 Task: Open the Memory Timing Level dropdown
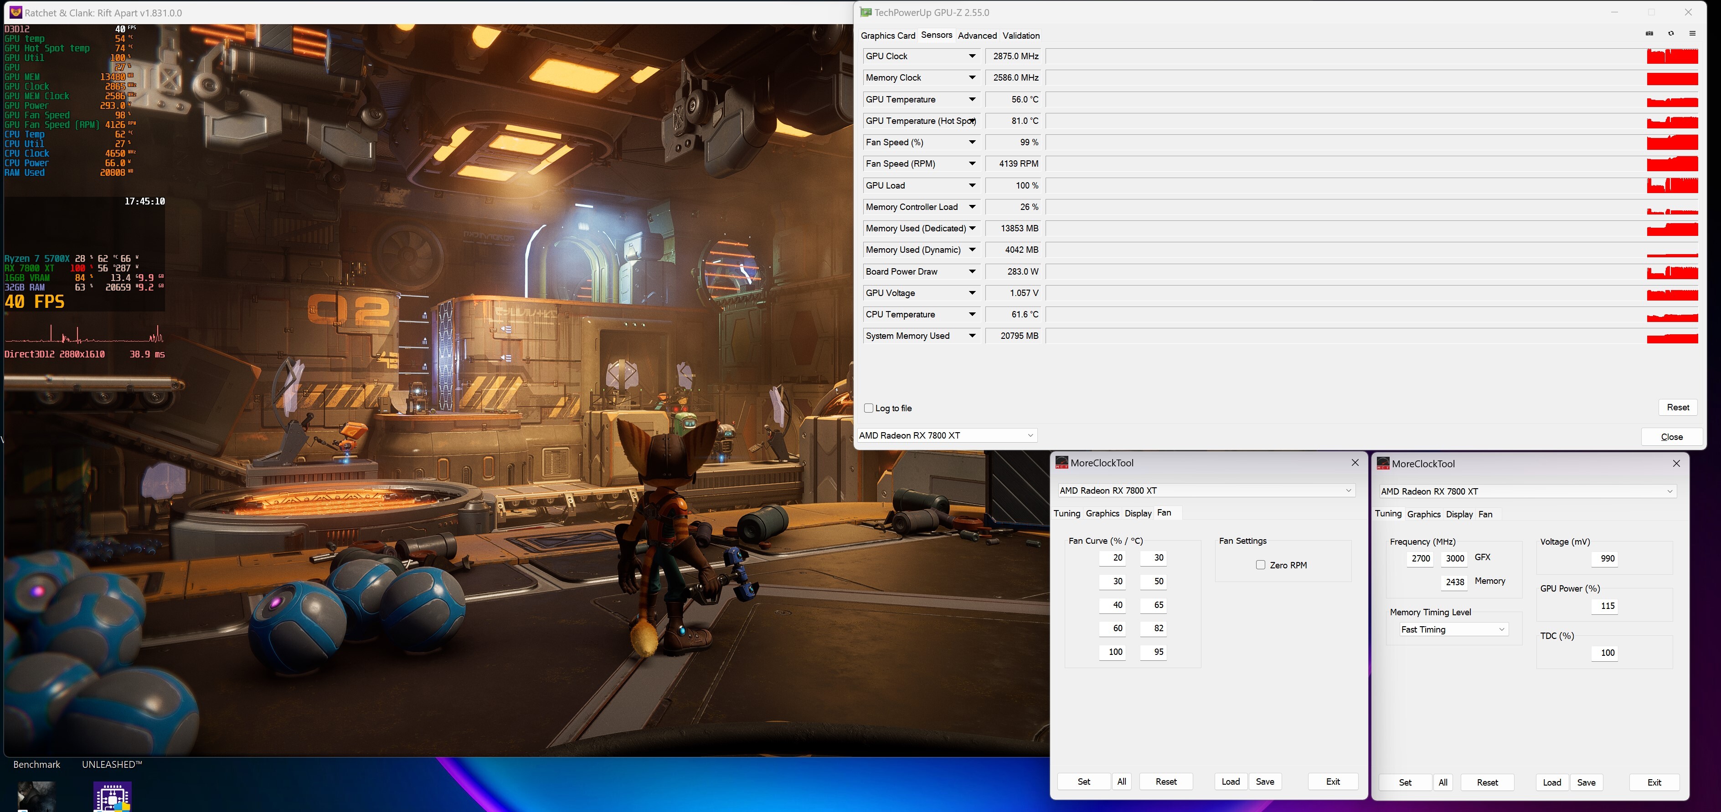click(1454, 630)
